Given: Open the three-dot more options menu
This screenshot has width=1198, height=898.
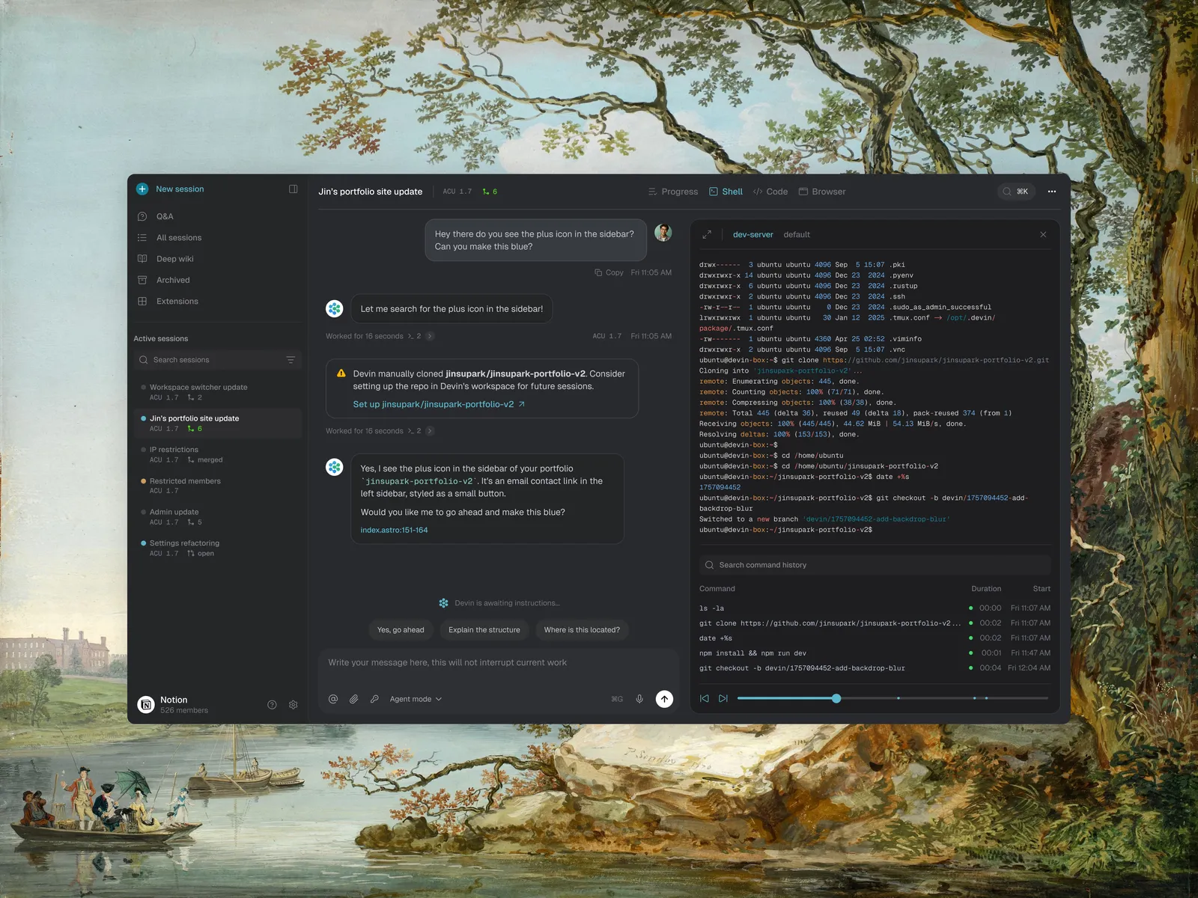Looking at the screenshot, I should point(1052,192).
